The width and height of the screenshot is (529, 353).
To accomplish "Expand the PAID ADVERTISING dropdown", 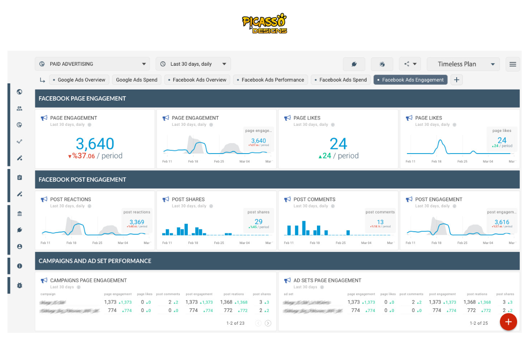I will 92,64.
